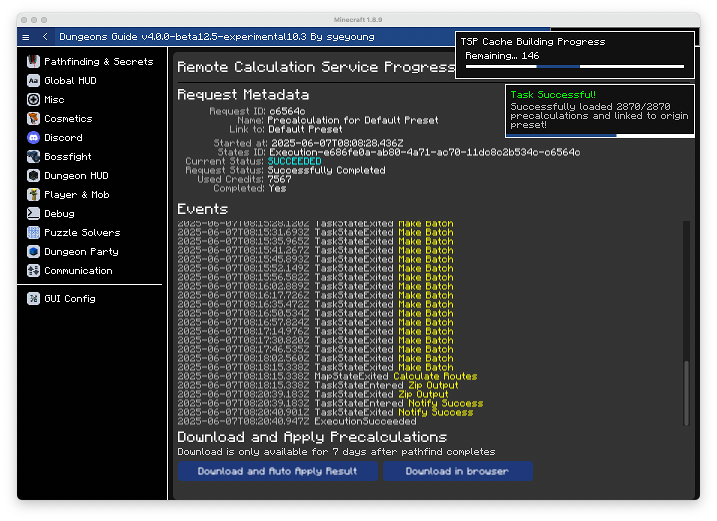Open the Debug terminal icon

coord(33,213)
